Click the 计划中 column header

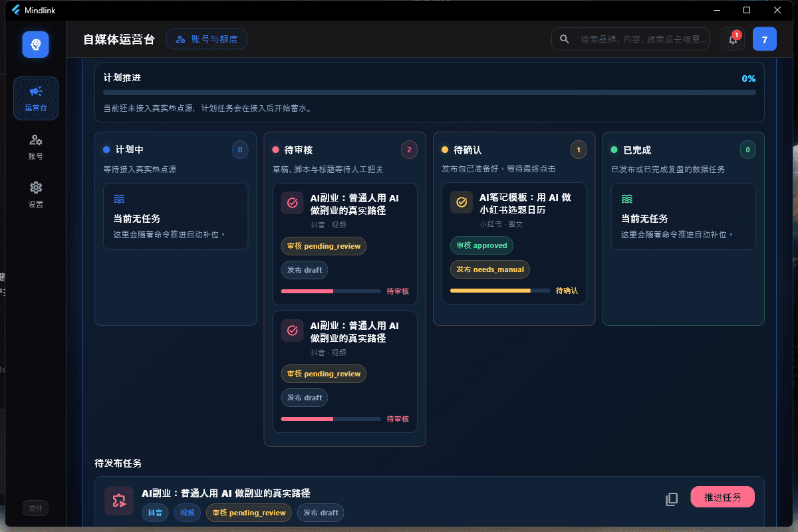[129, 150]
